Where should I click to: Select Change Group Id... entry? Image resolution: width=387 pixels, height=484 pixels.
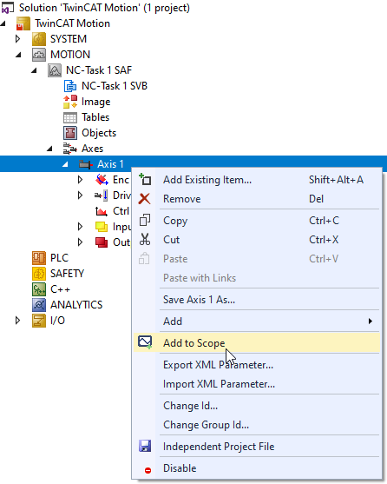click(257, 425)
